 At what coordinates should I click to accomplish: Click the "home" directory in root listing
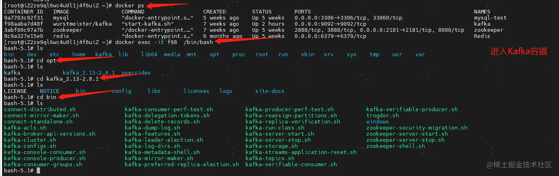[x=79, y=54]
